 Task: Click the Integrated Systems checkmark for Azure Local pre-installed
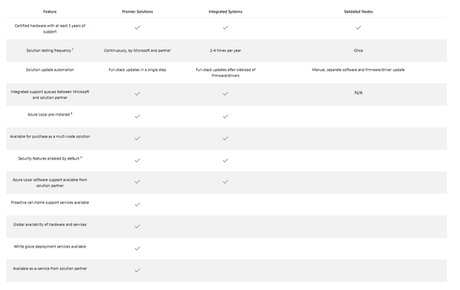(x=225, y=117)
